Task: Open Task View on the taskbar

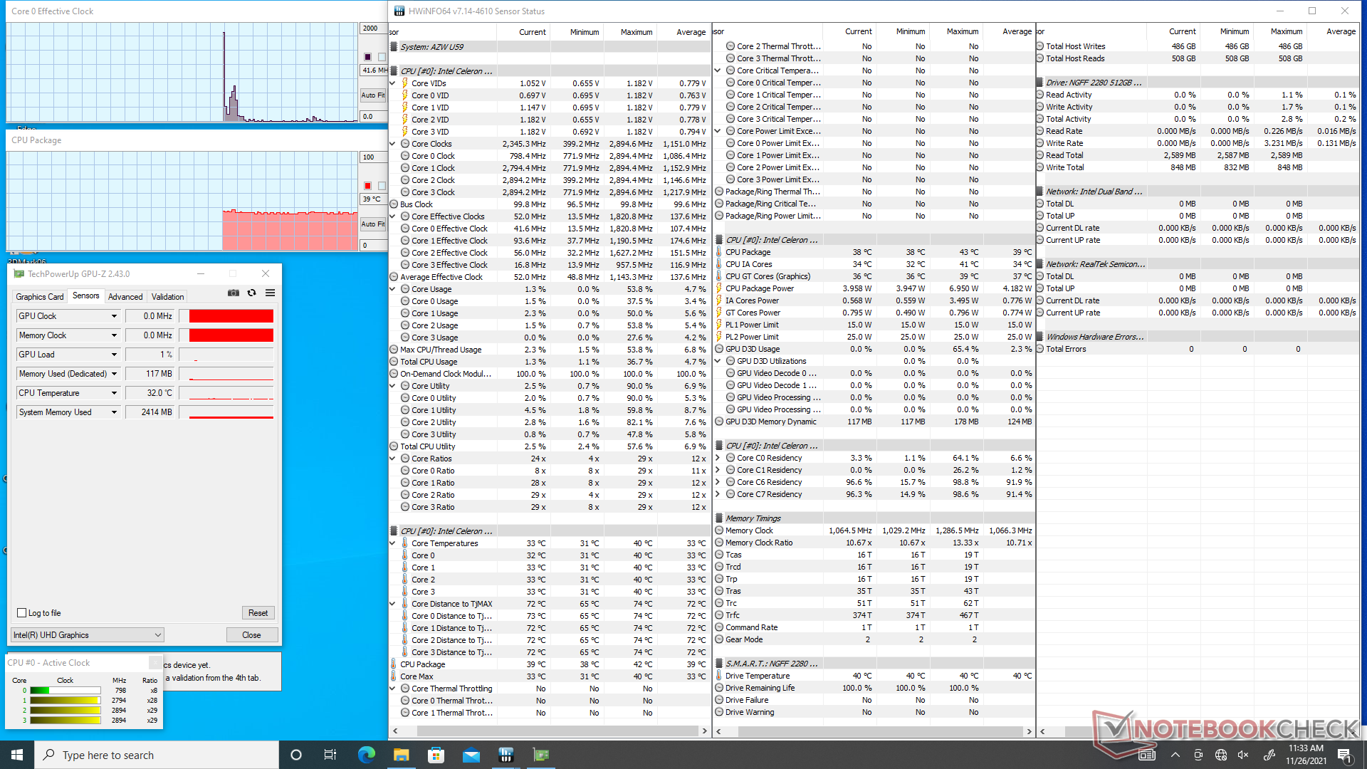Action: point(330,755)
